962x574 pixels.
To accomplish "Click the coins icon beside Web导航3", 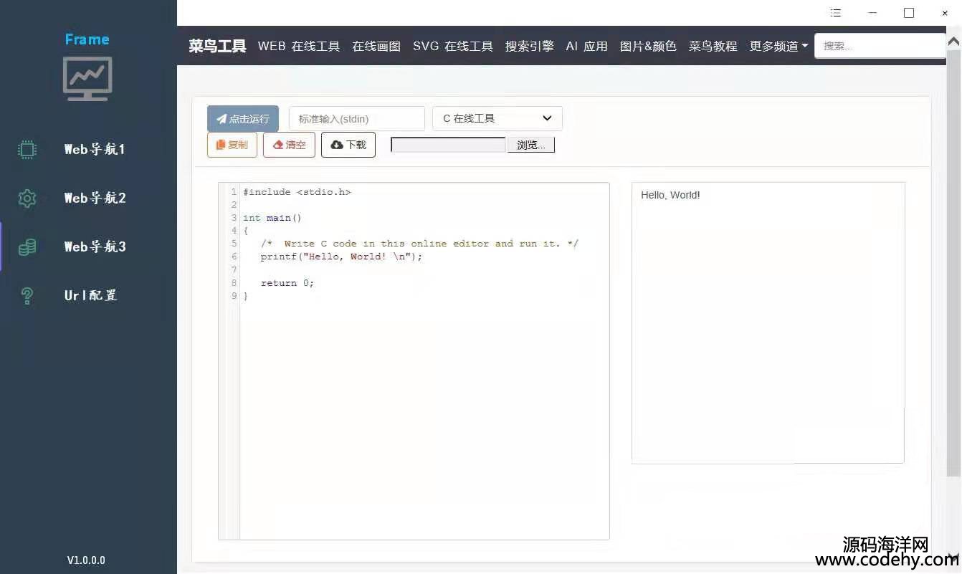I will (27, 247).
